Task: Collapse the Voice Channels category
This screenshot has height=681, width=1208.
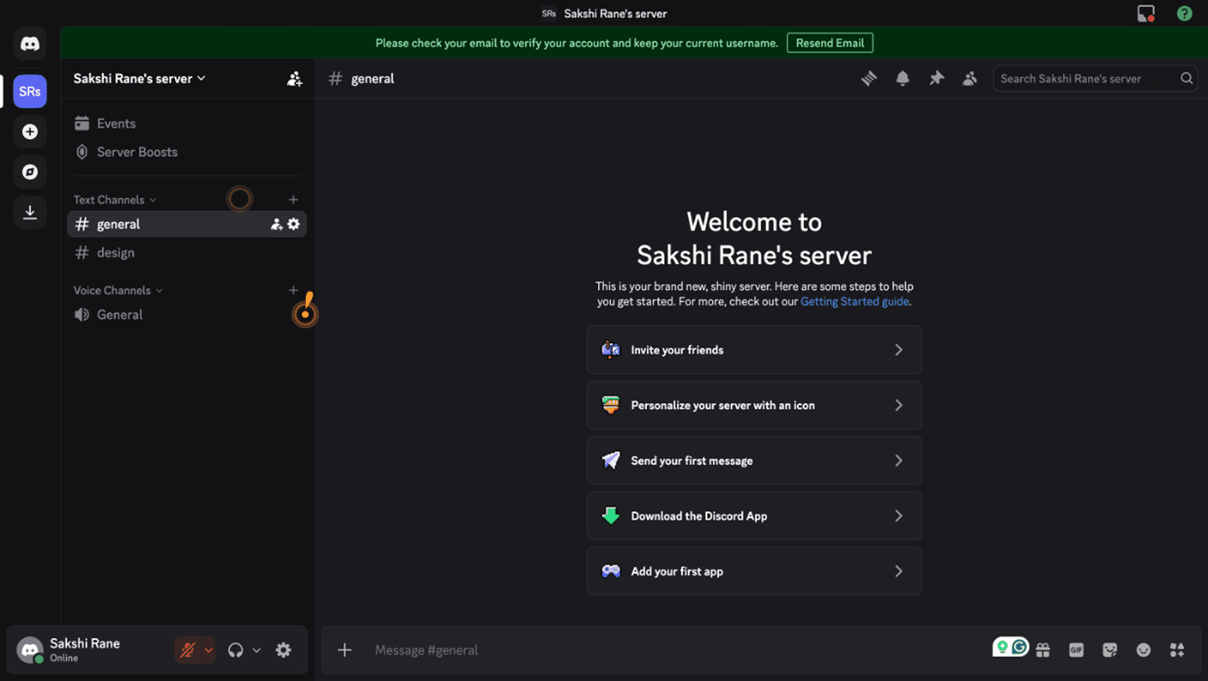Action: [x=118, y=290]
